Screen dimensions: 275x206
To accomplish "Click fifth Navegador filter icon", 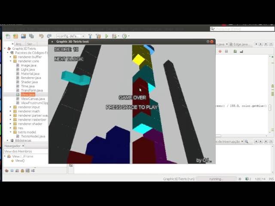I will [x=27, y=170].
